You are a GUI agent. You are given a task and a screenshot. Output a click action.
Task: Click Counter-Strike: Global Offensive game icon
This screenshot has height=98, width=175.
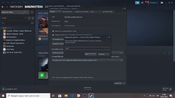[4, 31]
